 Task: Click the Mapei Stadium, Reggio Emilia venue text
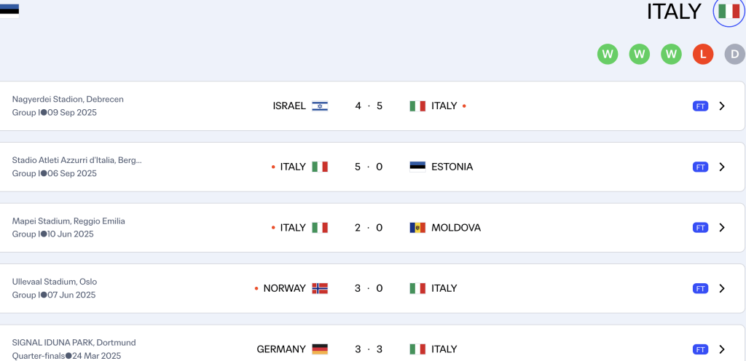[68, 221]
